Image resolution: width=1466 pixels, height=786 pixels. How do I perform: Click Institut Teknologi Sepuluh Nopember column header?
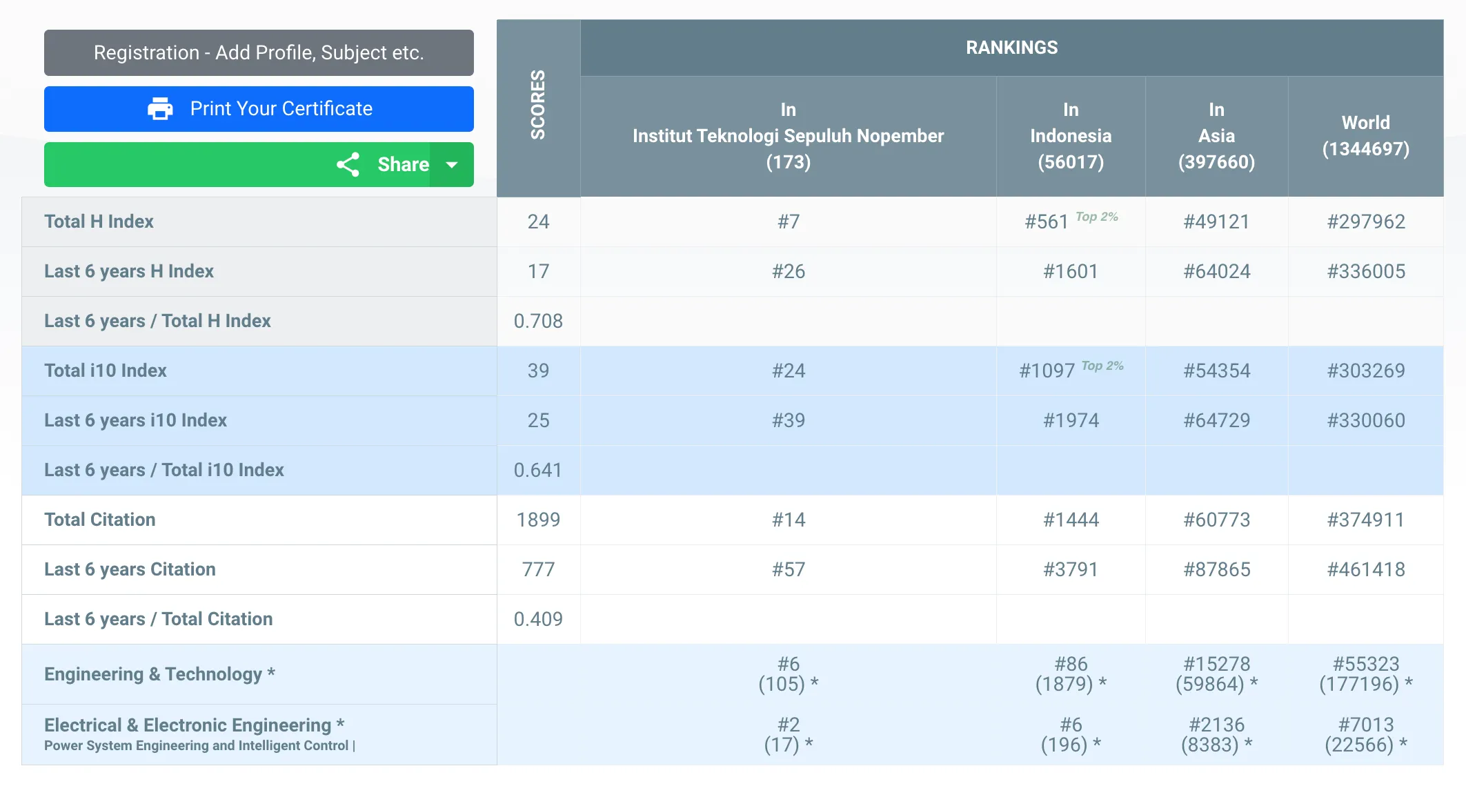coord(788,136)
